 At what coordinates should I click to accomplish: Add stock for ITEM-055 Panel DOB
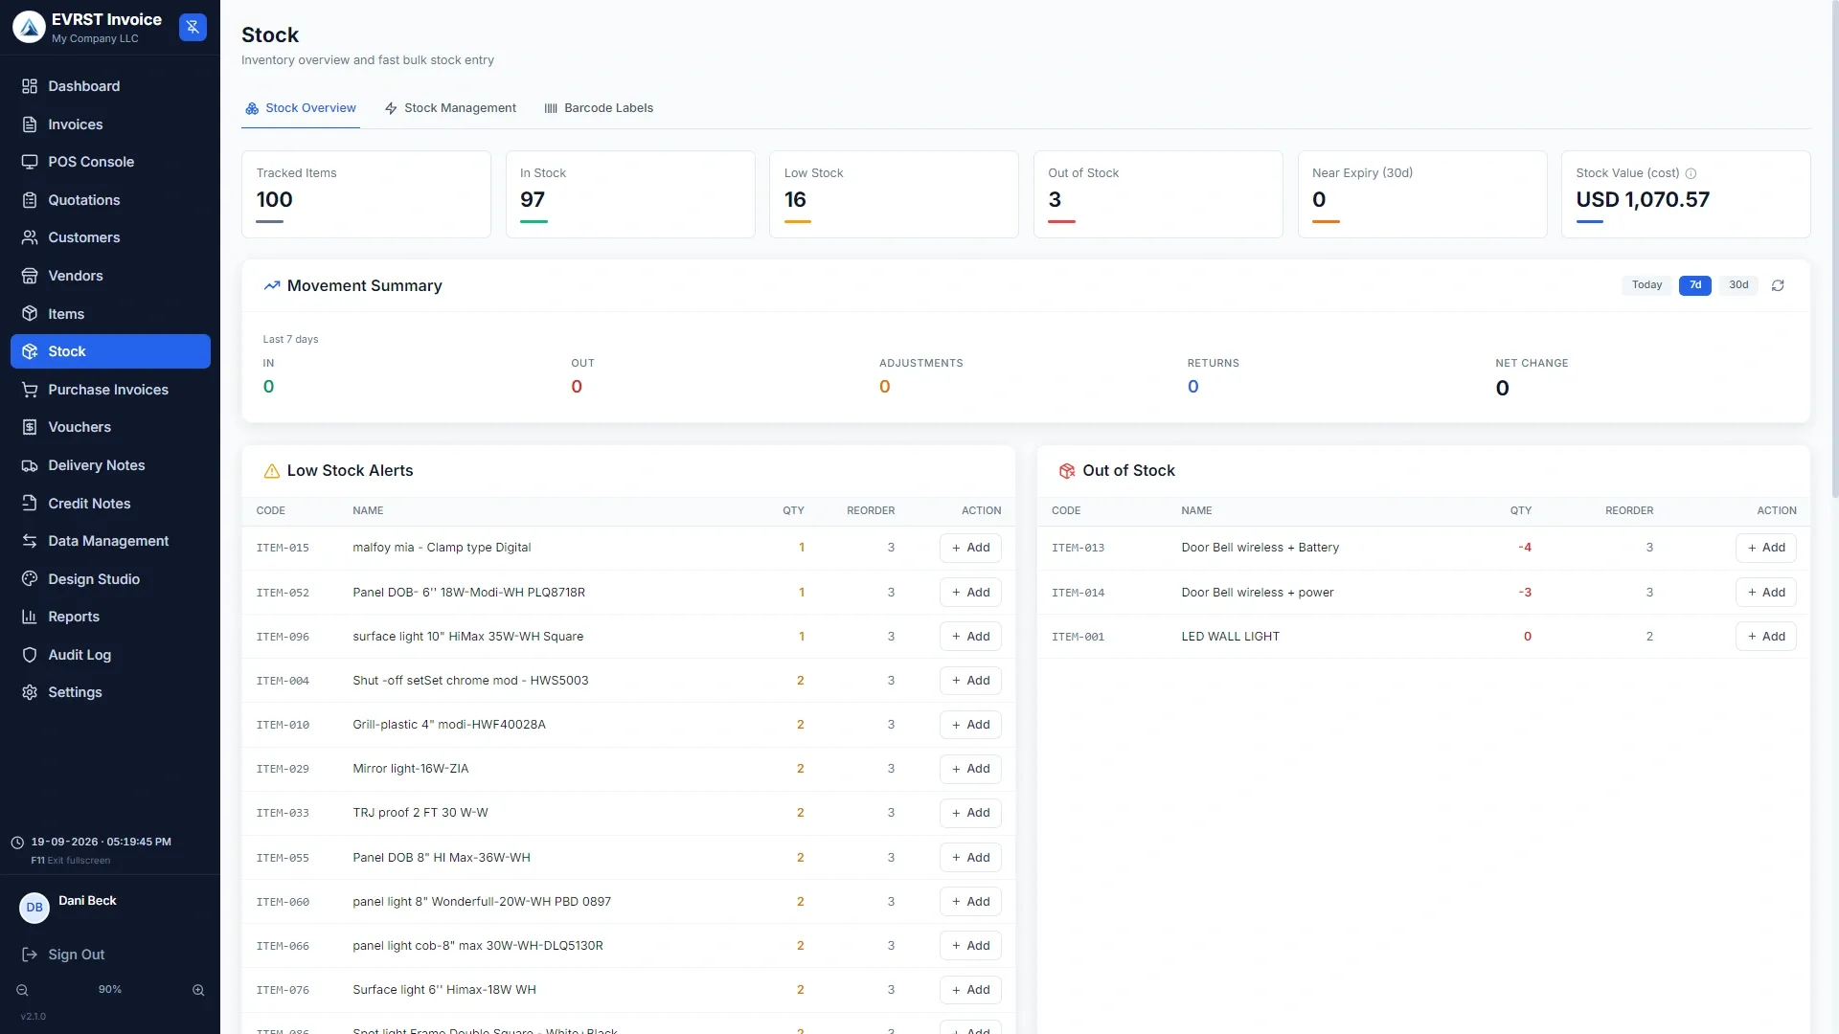(x=970, y=858)
